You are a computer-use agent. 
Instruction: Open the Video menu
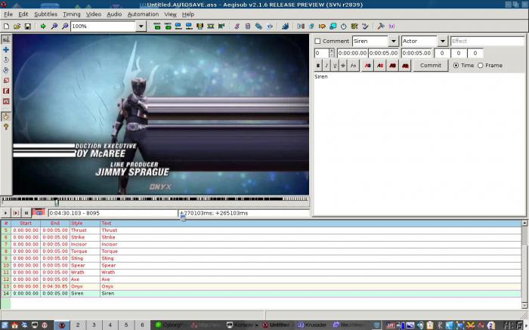94,14
